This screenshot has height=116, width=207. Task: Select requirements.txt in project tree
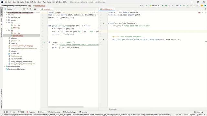coord(16,59)
